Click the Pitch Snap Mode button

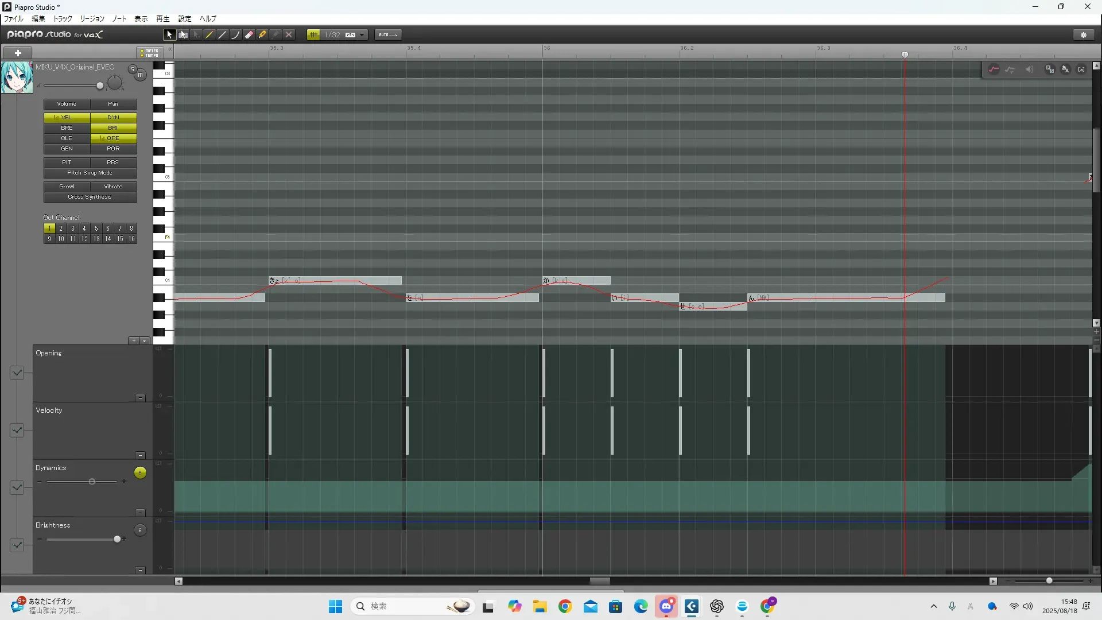90,173
